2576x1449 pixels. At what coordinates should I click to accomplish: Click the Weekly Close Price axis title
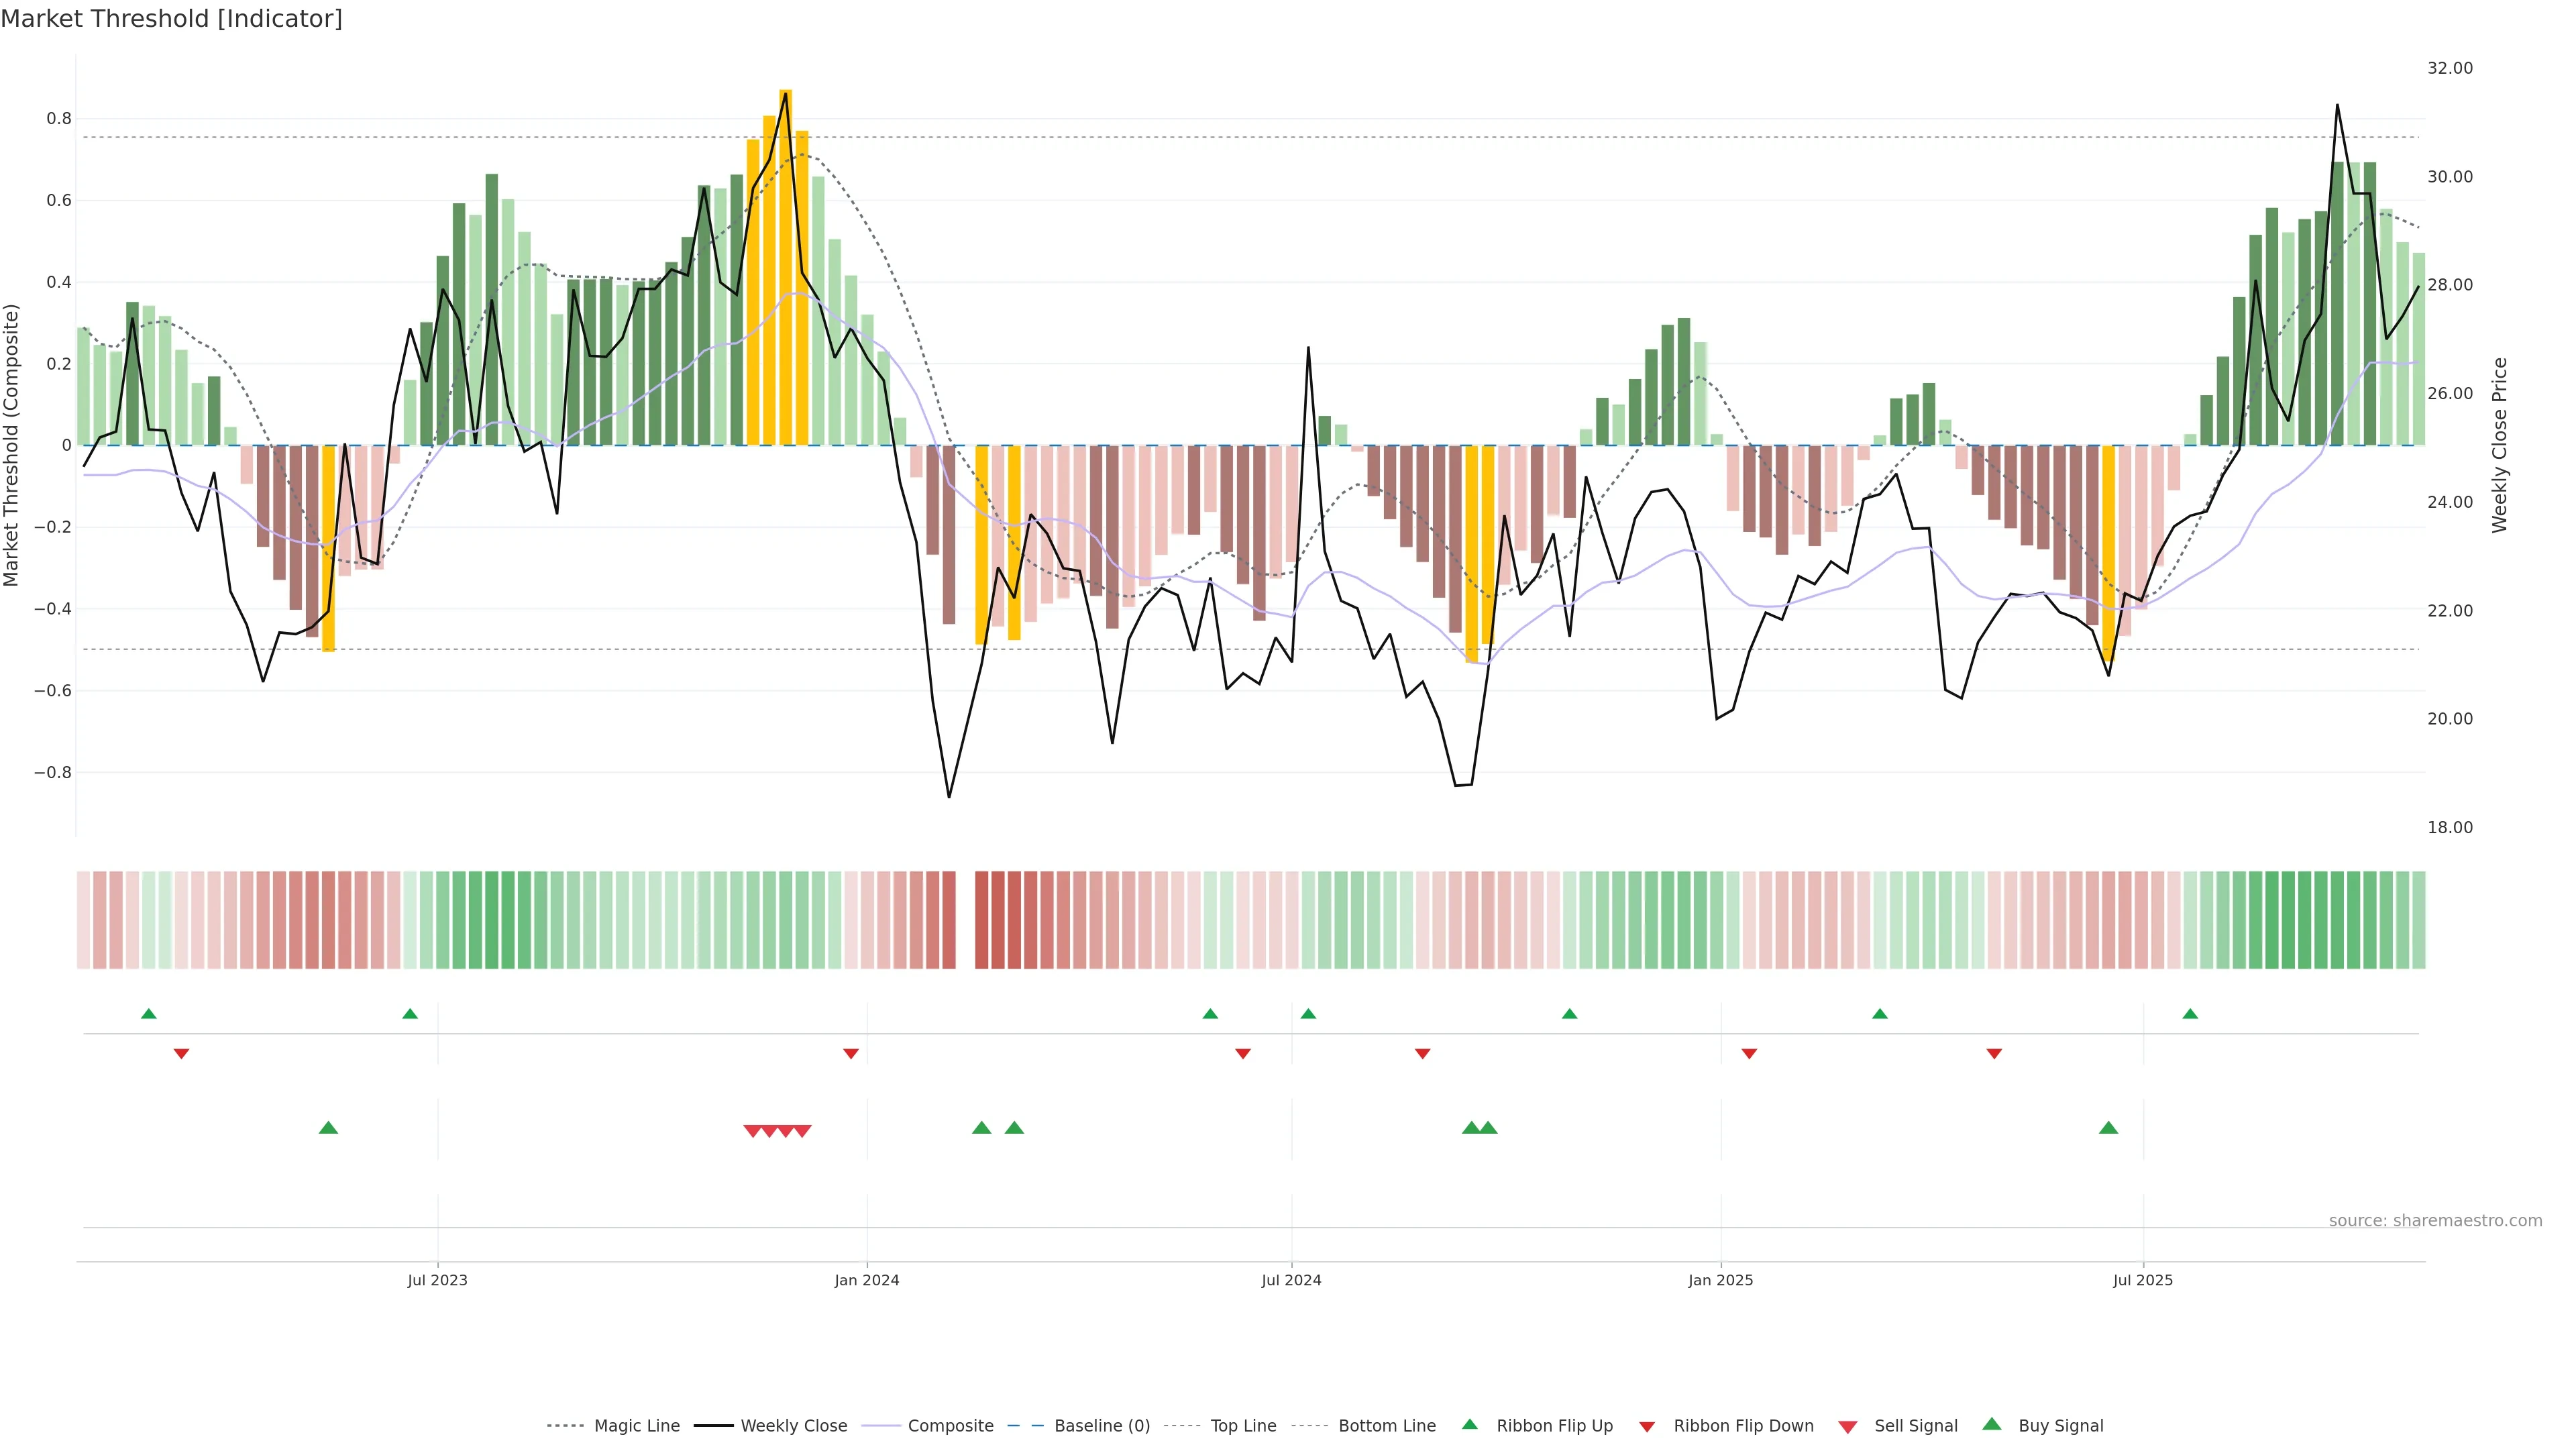click(x=2499, y=445)
